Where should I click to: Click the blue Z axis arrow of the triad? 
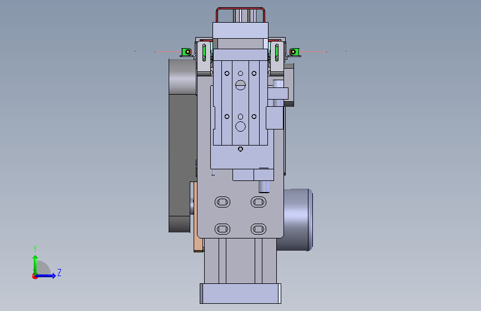[46, 276]
